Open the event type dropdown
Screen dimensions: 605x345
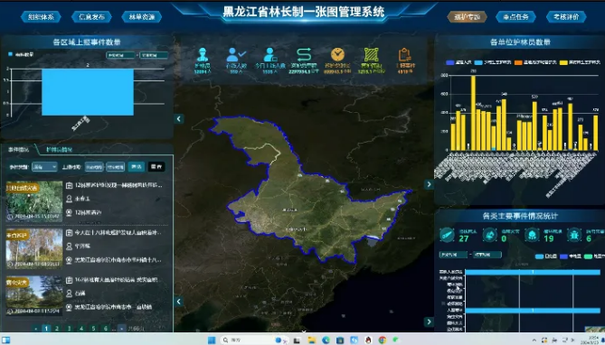[x=44, y=166]
